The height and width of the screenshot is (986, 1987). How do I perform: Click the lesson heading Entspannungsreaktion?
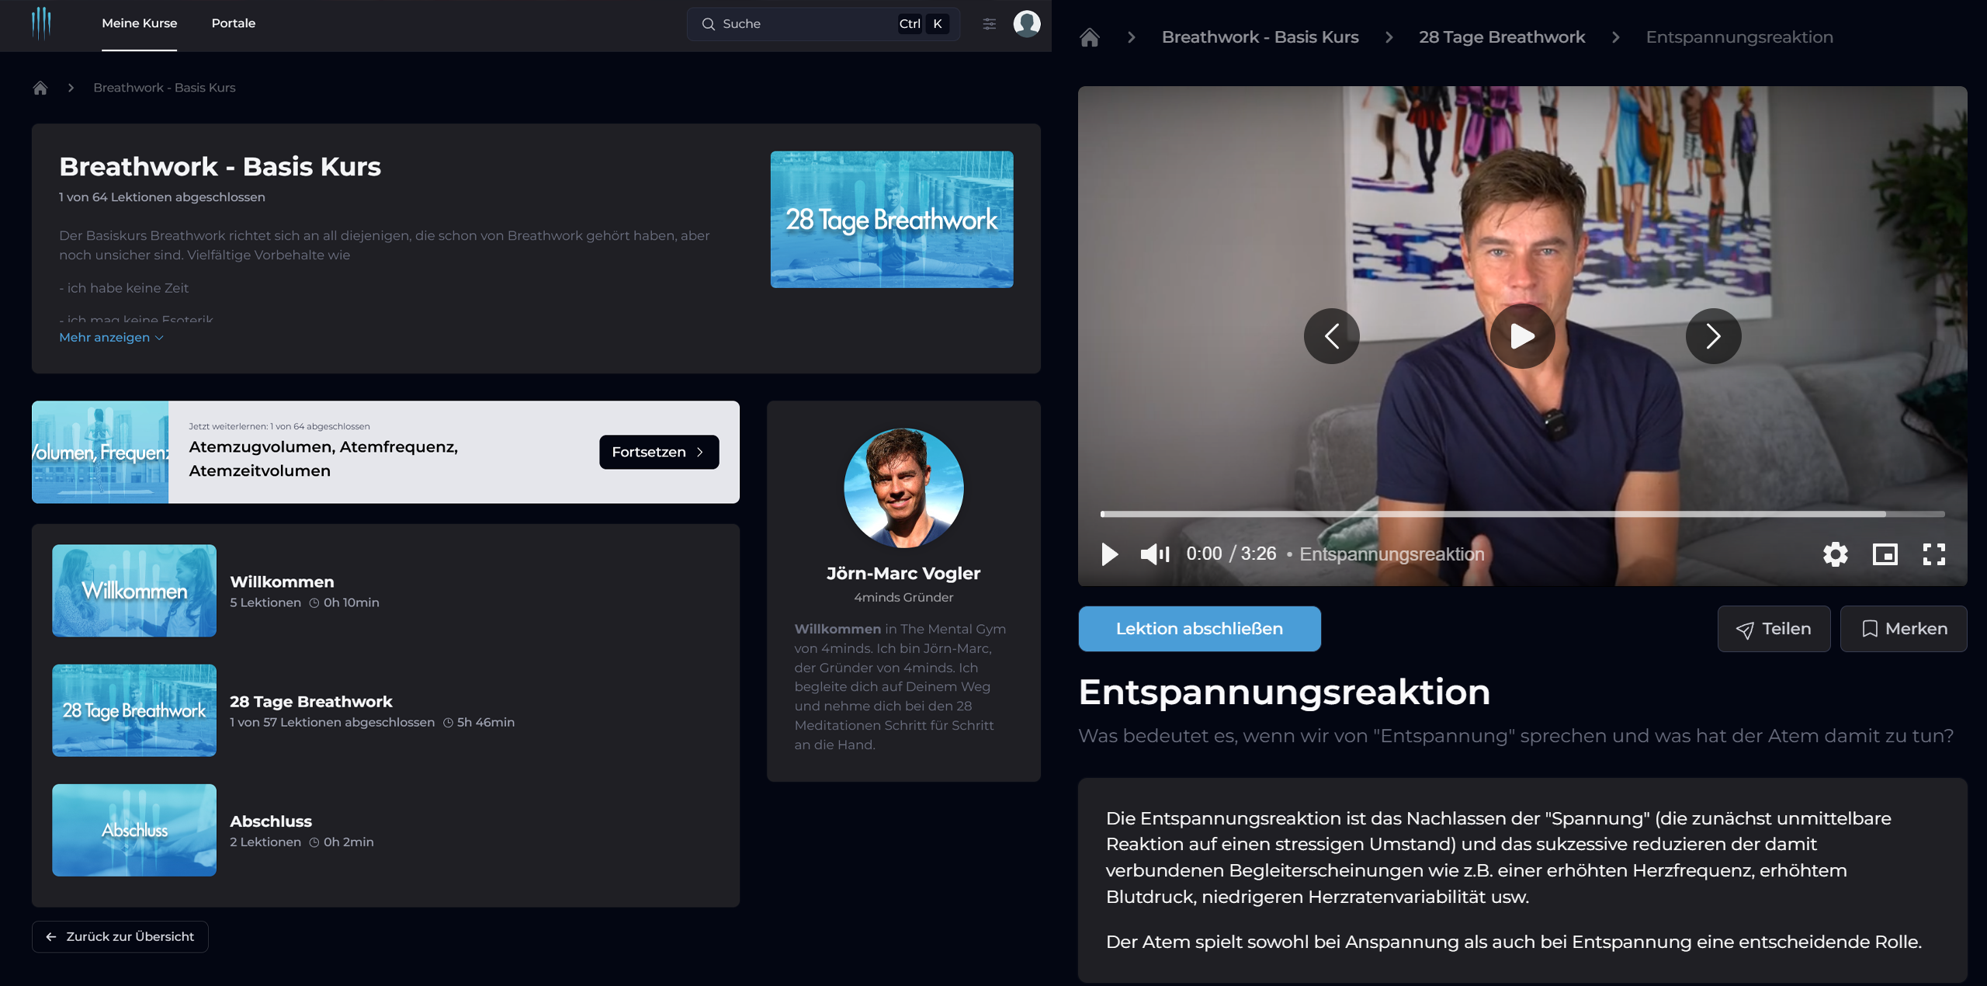coord(1285,692)
